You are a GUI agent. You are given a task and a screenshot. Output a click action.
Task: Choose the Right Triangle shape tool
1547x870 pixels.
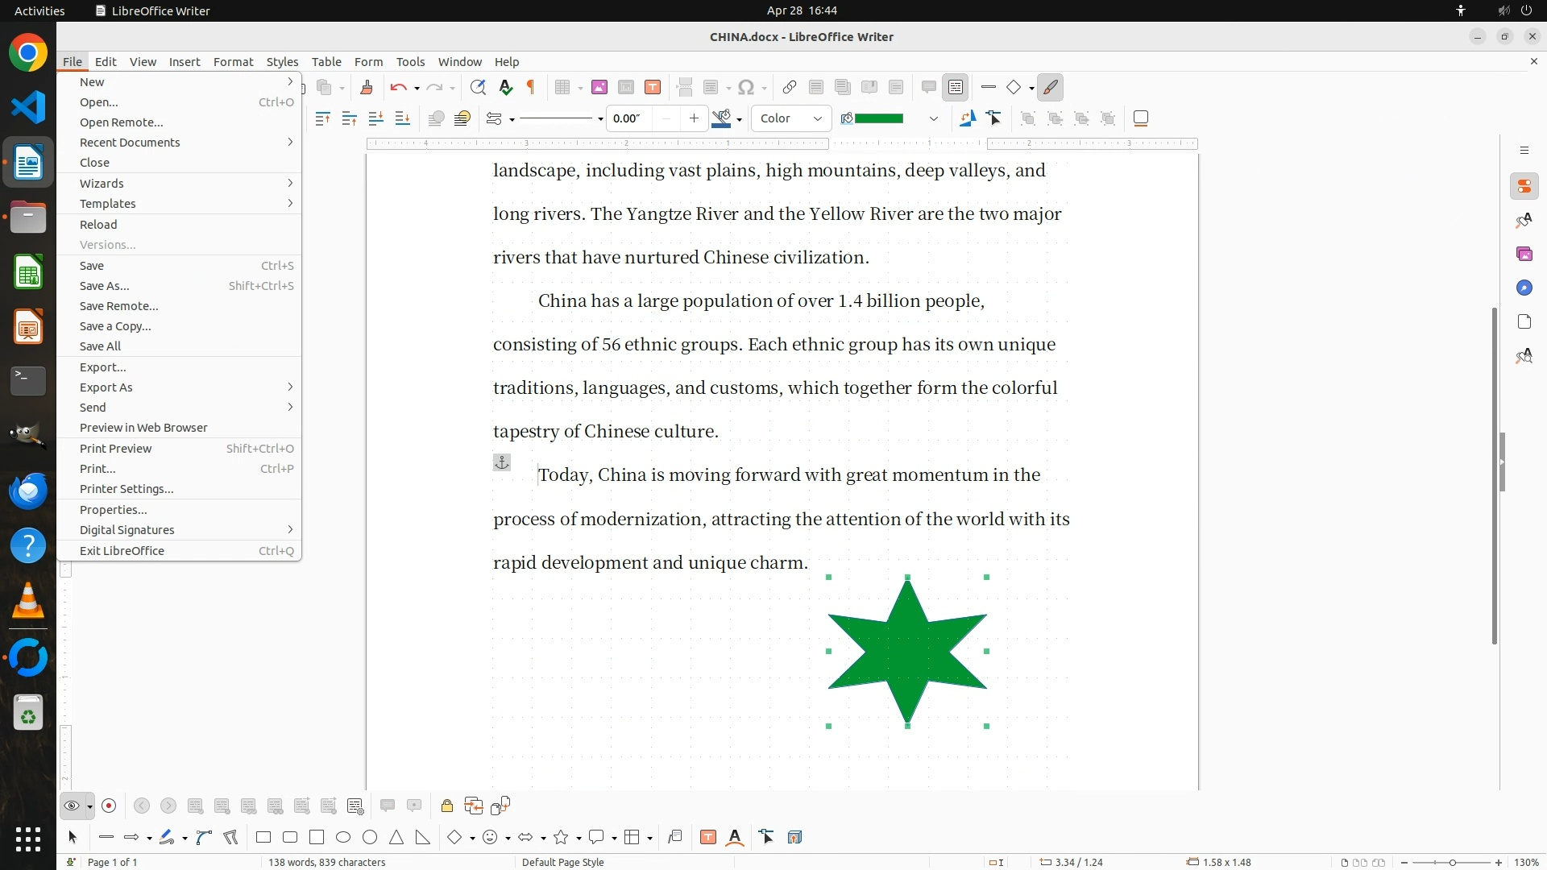423,838
